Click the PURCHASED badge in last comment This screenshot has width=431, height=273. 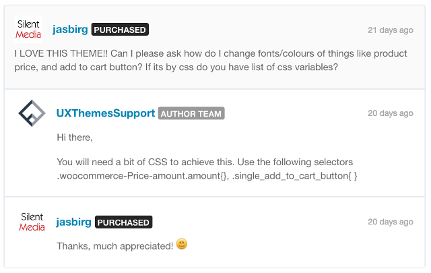[123, 222]
